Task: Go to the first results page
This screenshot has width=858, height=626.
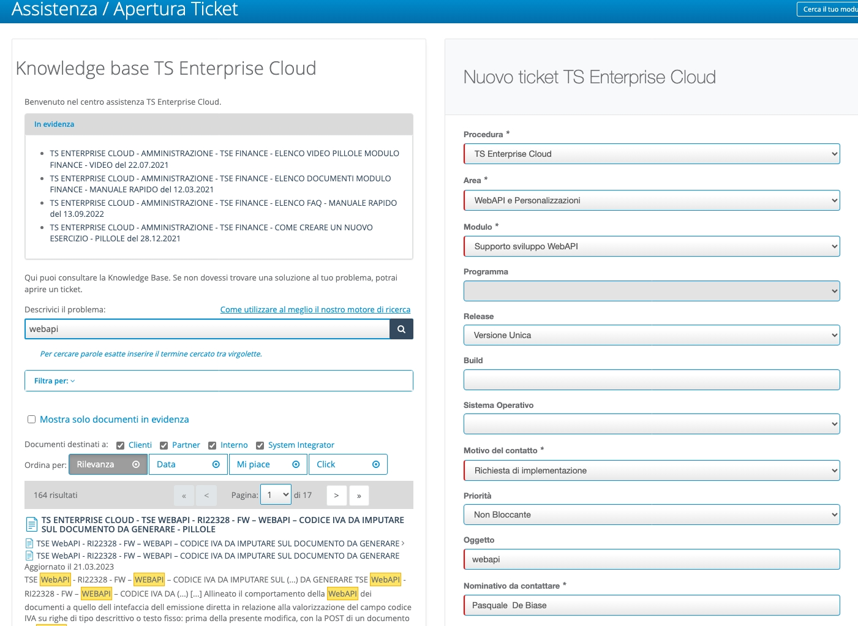Action: tap(184, 496)
